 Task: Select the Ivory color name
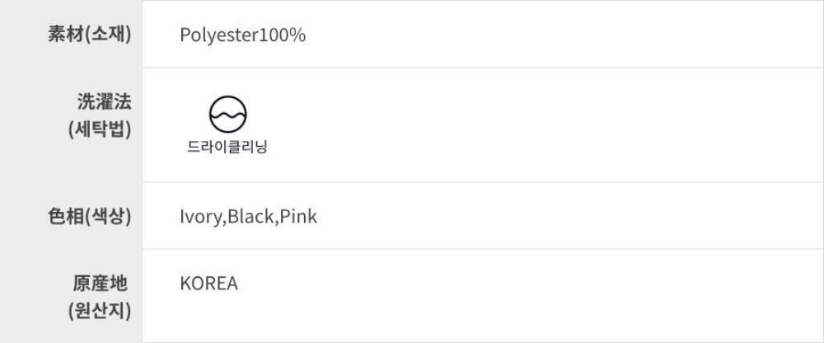point(200,217)
